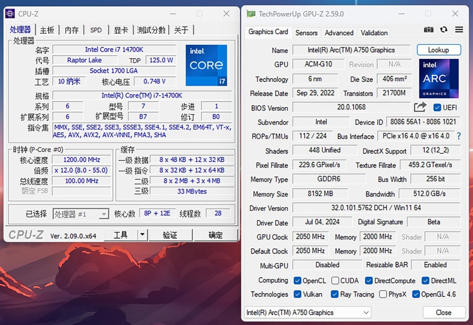
Task: Click the CPU-Z application icon in title bar
Action: click(9, 13)
